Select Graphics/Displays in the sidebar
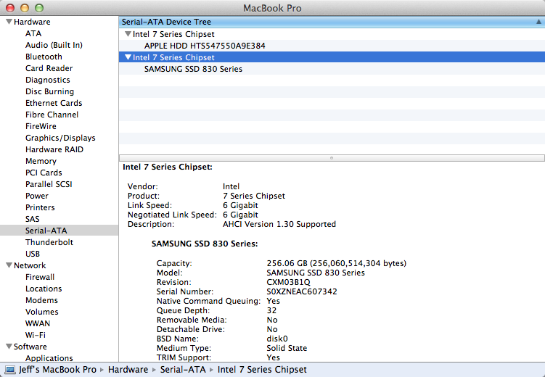545x377 pixels. 60,138
